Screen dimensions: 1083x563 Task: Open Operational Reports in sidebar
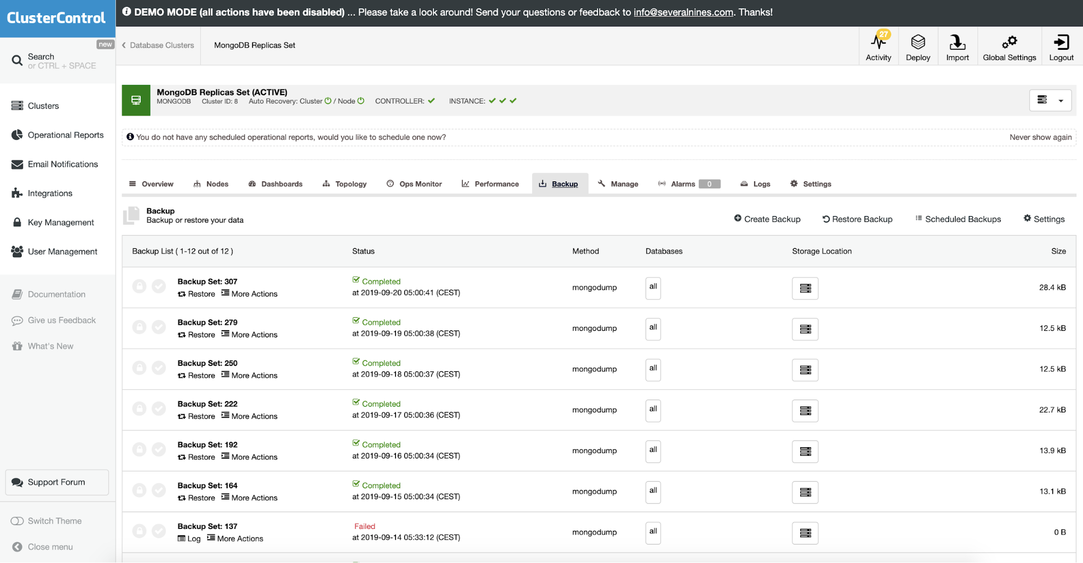pyautogui.click(x=57, y=135)
